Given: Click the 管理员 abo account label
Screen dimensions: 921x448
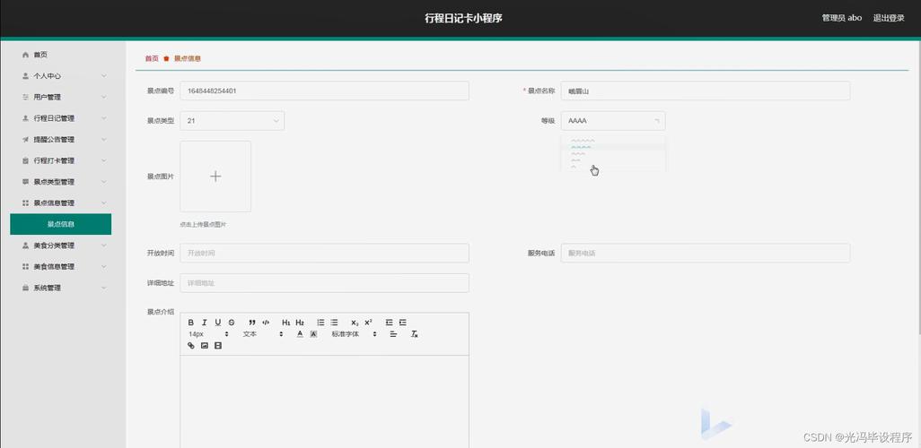Looking at the screenshot, I should pyautogui.click(x=842, y=18).
